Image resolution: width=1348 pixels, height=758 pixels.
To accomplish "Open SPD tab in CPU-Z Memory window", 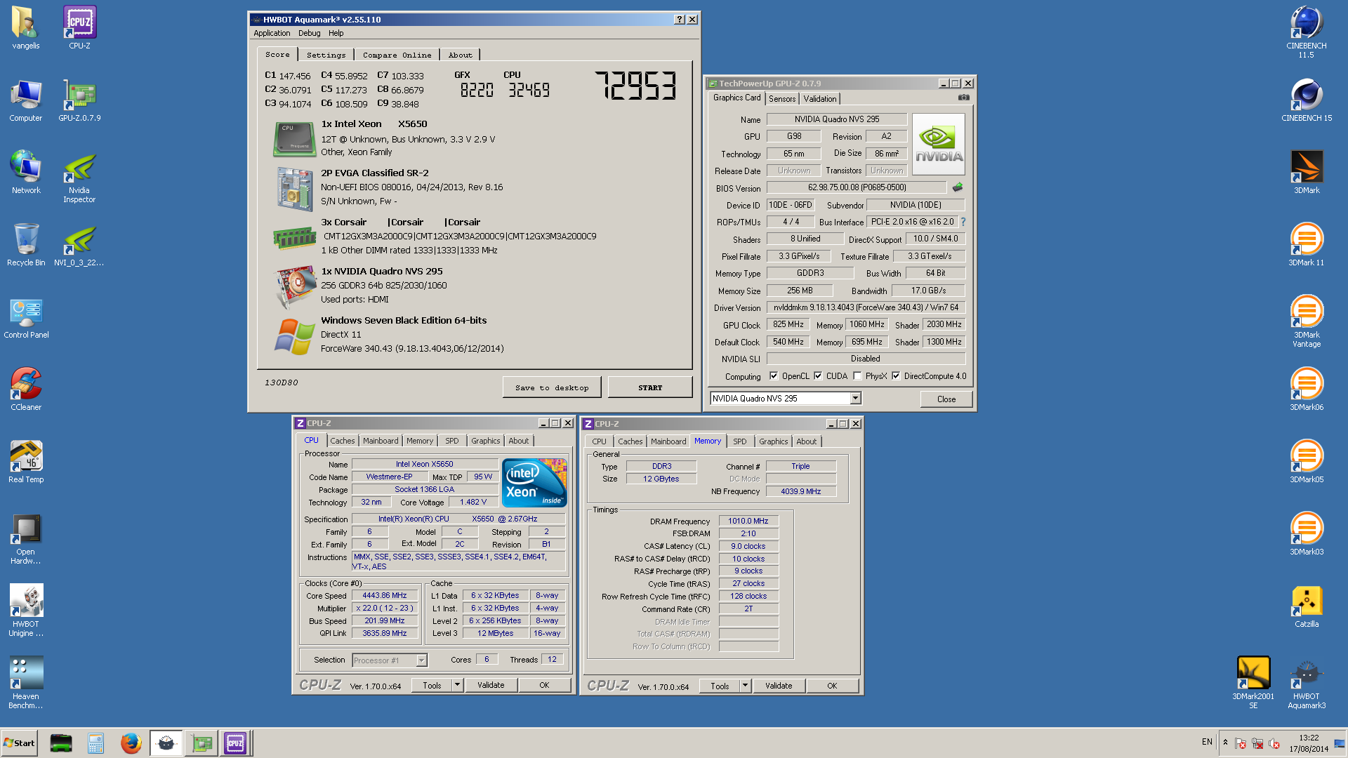I will 739,441.
